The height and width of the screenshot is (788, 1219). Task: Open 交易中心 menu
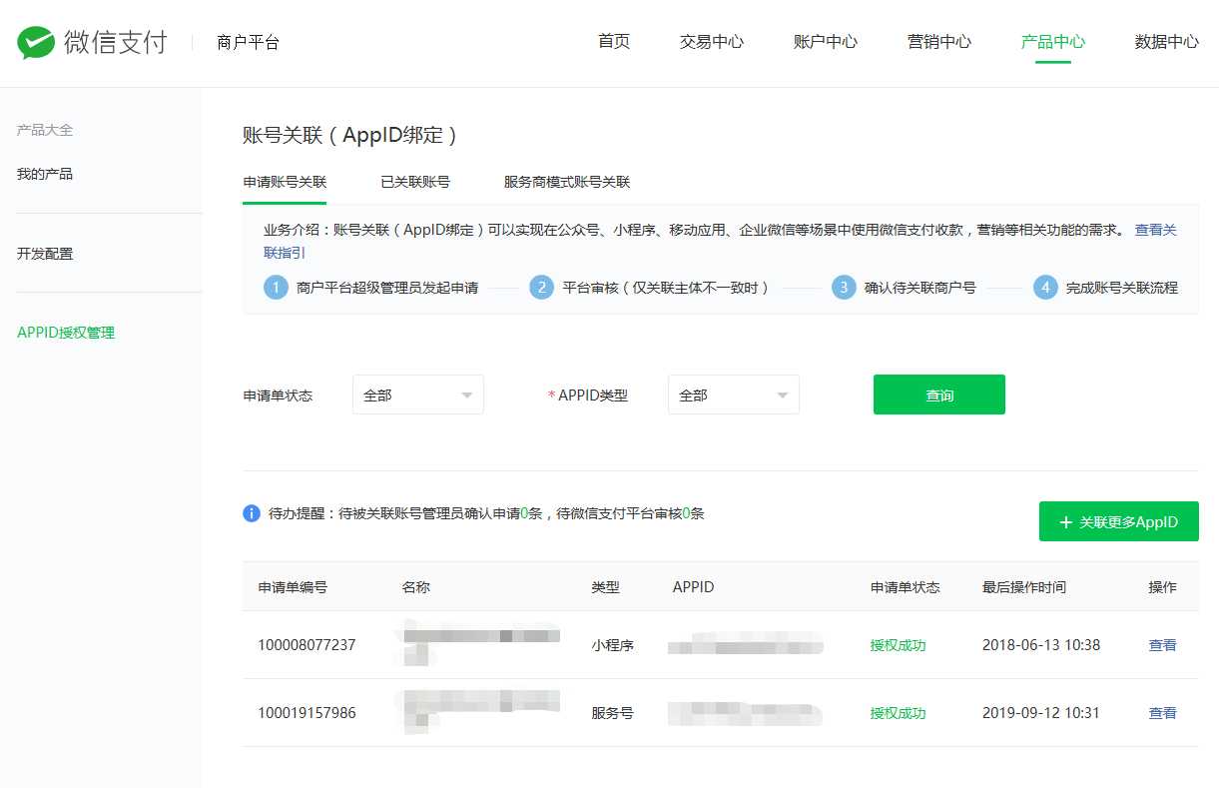pos(712,42)
